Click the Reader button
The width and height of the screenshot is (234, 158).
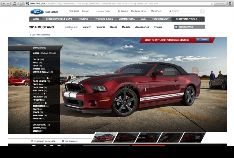[220, 4]
